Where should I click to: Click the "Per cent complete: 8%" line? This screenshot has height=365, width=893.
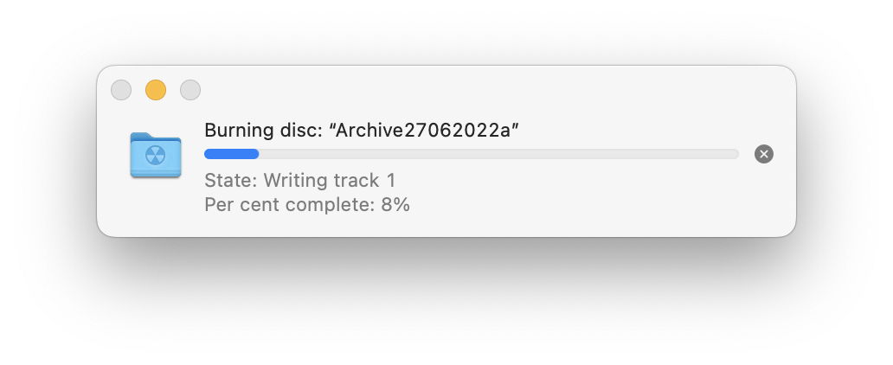tap(307, 205)
